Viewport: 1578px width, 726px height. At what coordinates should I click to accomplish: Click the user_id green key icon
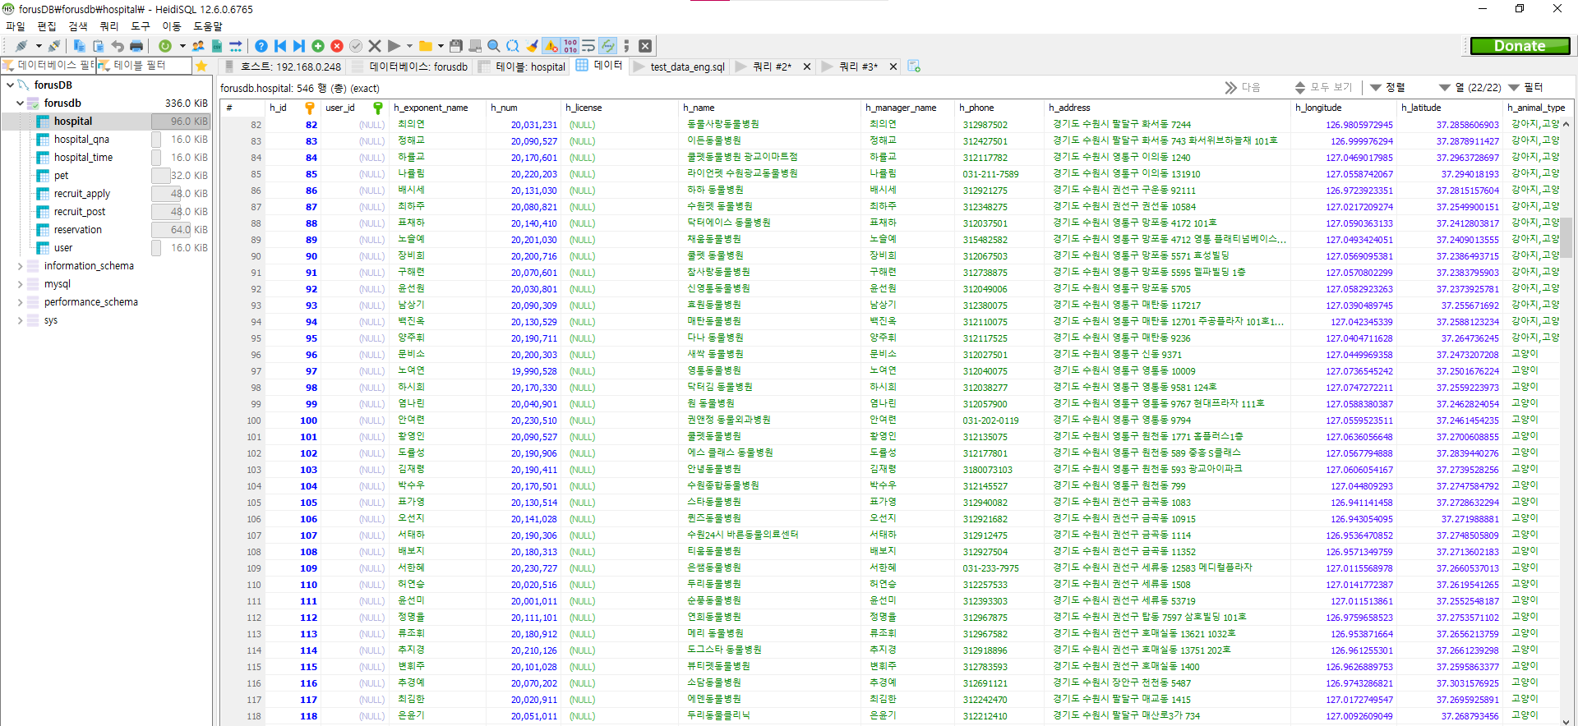click(x=378, y=108)
